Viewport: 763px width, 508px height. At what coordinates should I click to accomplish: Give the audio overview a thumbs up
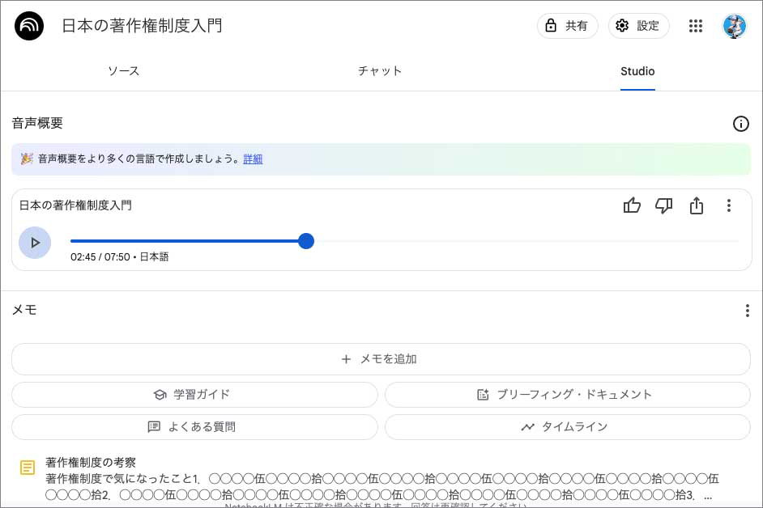(x=632, y=205)
